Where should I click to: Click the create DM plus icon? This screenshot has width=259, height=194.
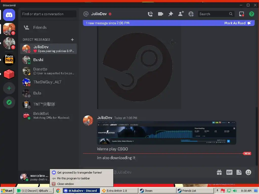click(72, 40)
